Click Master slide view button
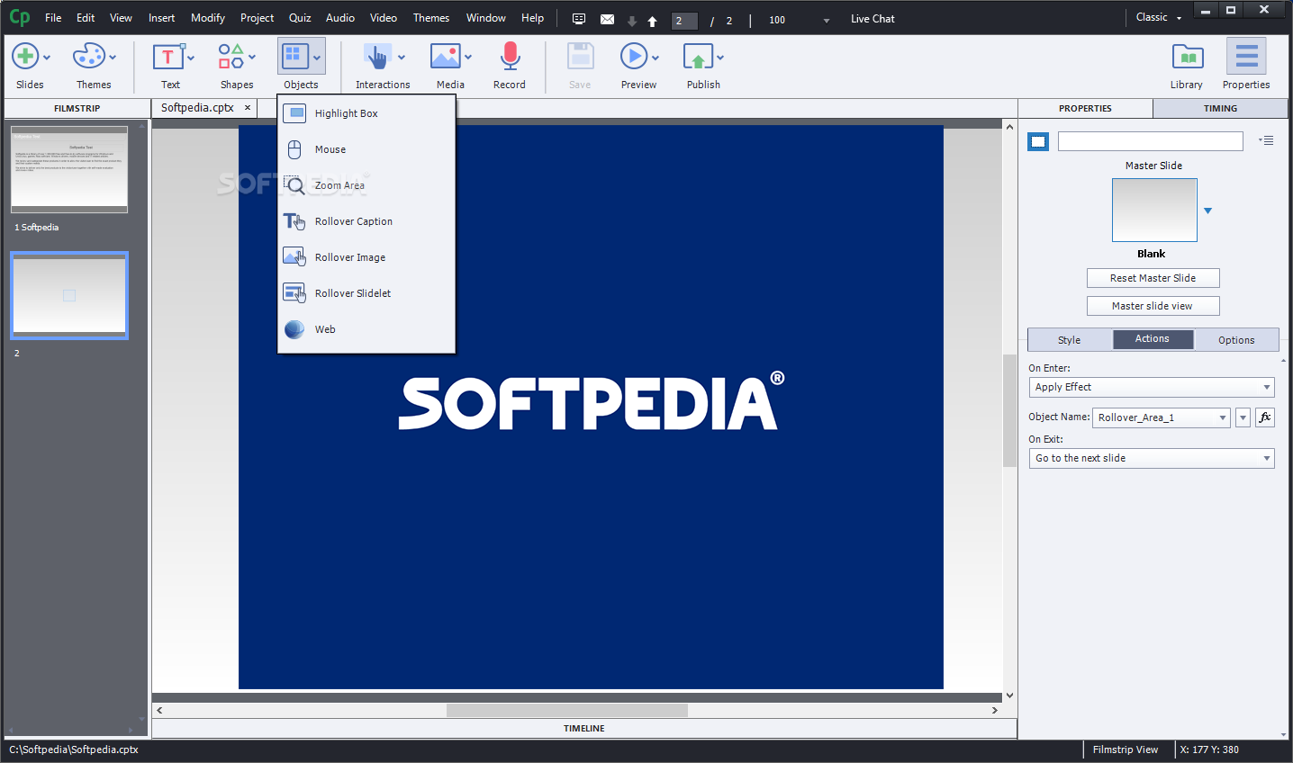The width and height of the screenshot is (1293, 763). tap(1153, 306)
